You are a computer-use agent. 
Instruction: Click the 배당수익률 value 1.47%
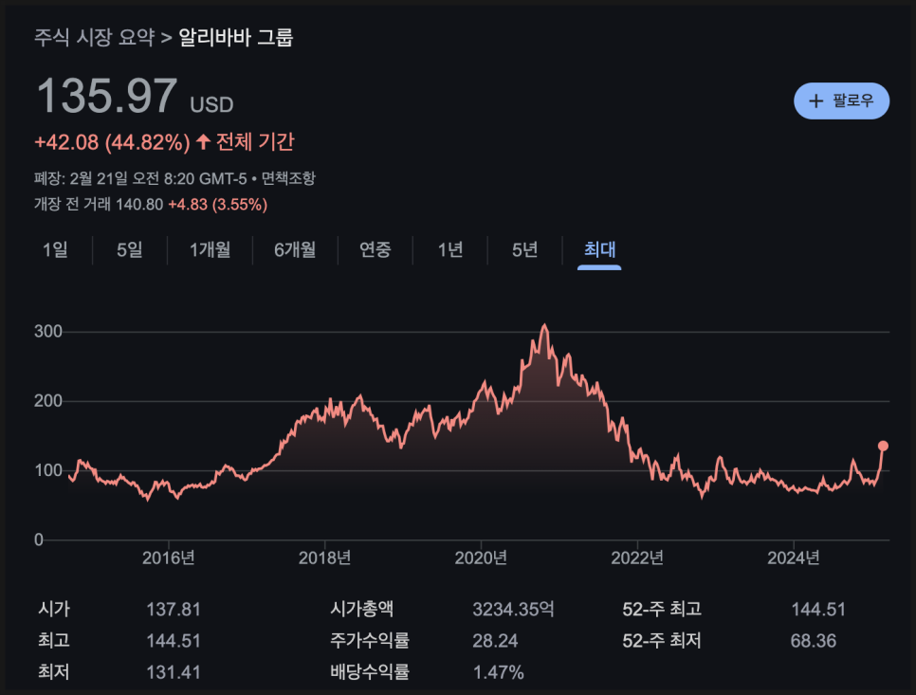click(499, 673)
